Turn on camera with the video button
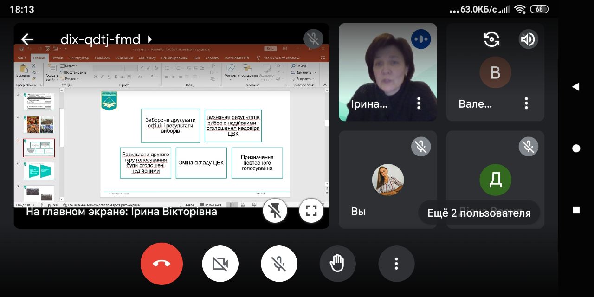This screenshot has height=297, width=594. point(220,264)
